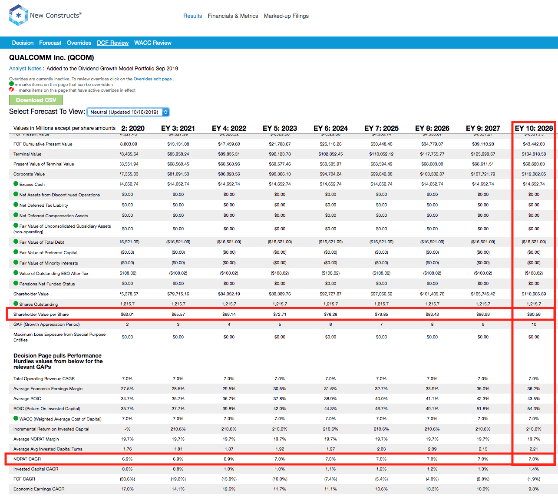The width and height of the screenshot is (558, 497).
Task: Go to Overrides page in blue bar
Action: [79, 43]
